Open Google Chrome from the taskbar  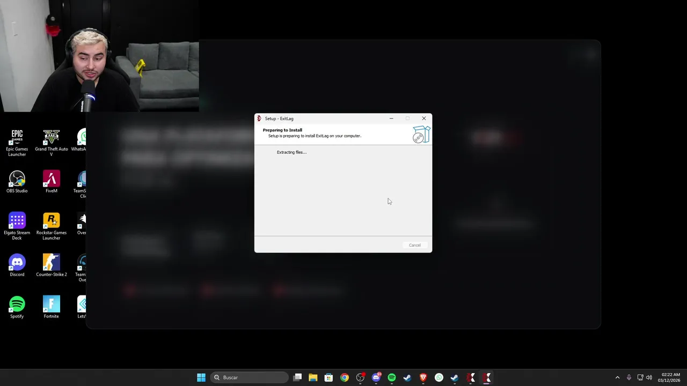(x=345, y=377)
